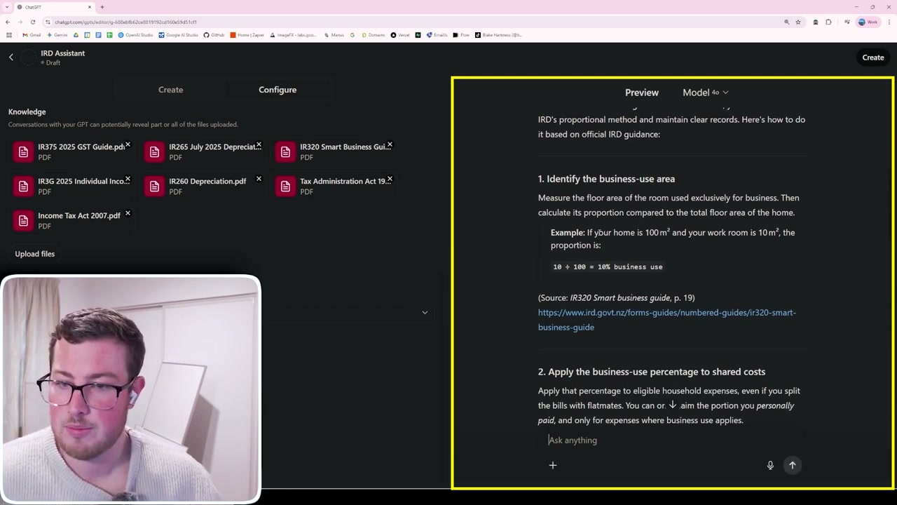
Task: Click the IR265 July 2025 Depreciation PDF icon
Action: pos(154,152)
